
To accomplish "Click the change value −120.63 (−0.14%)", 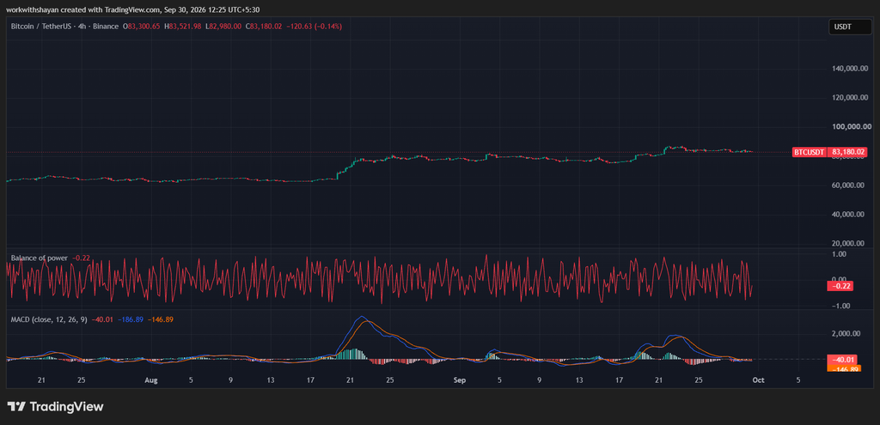I will tap(315, 27).
